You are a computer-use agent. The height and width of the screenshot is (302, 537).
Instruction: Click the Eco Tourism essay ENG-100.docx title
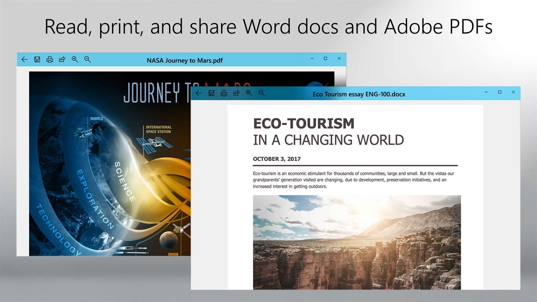point(359,94)
